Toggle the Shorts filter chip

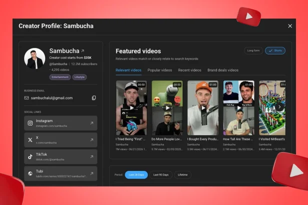[x=275, y=50]
